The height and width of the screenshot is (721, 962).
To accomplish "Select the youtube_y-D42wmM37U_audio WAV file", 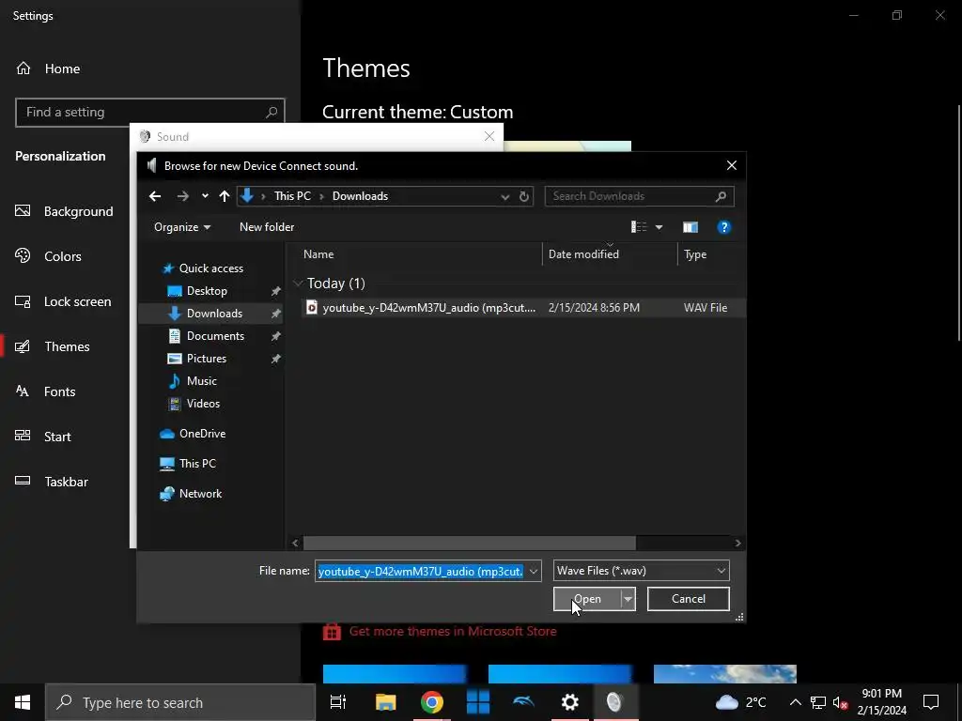I will coord(524,308).
